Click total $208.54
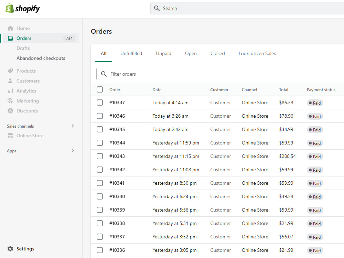Image resolution: width=344 pixels, height=258 pixels. click(287, 156)
